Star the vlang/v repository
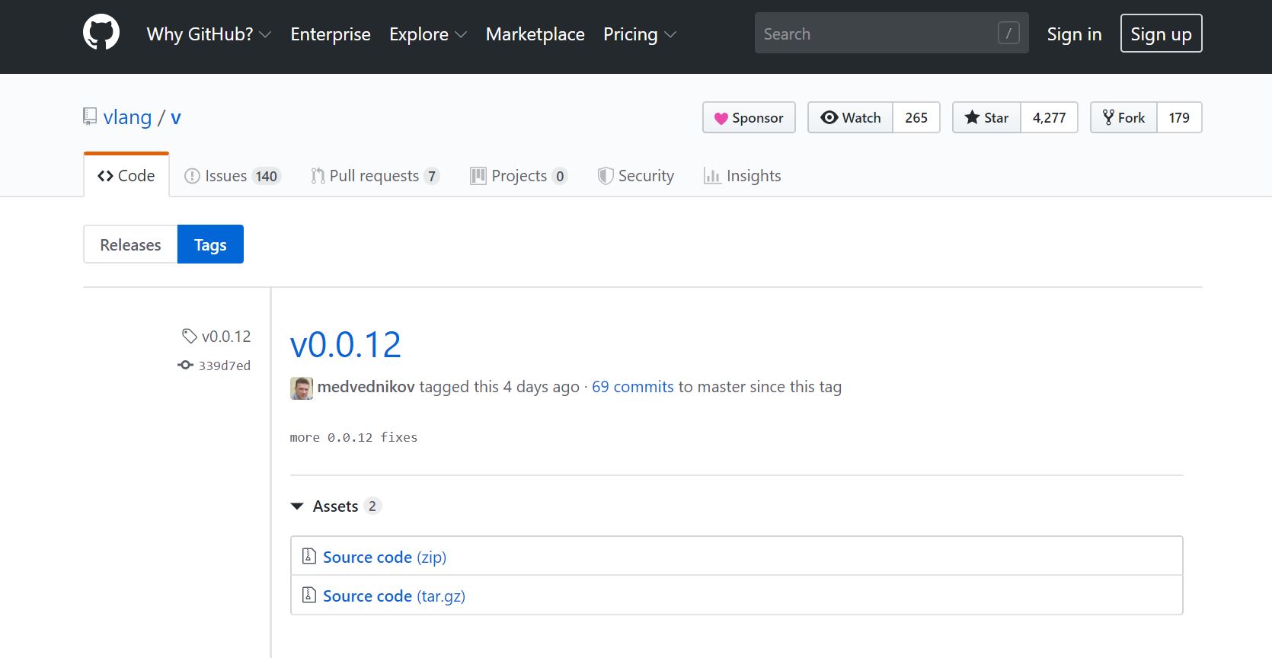The height and width of the screenshot is (658, 1272). tap(987, 117)
